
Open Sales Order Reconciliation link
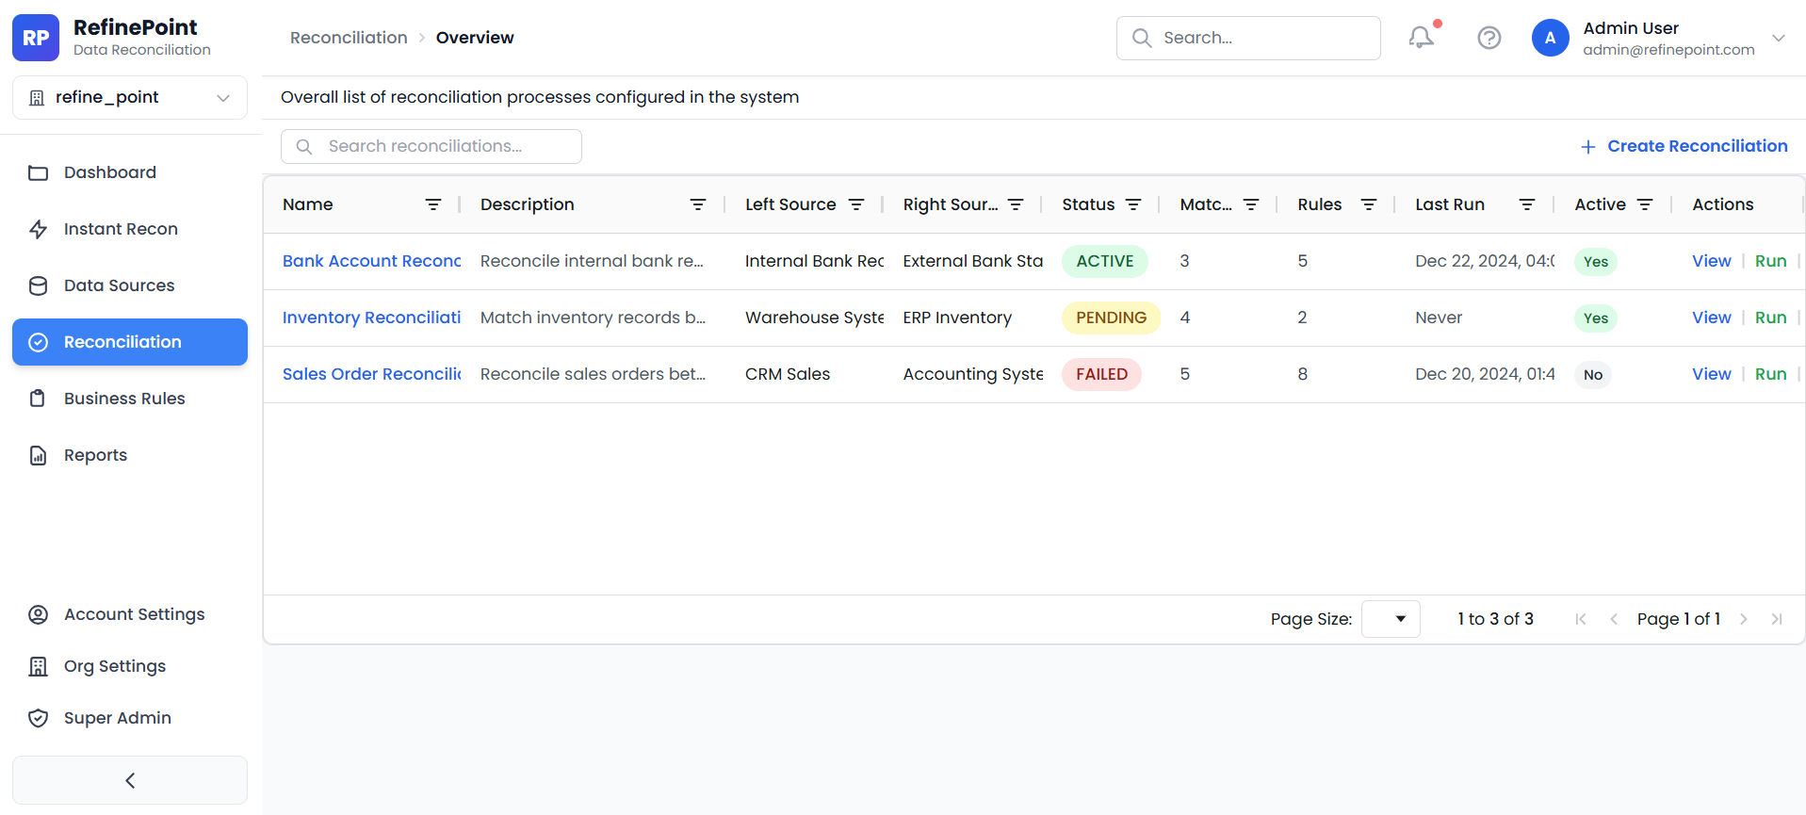372,374
